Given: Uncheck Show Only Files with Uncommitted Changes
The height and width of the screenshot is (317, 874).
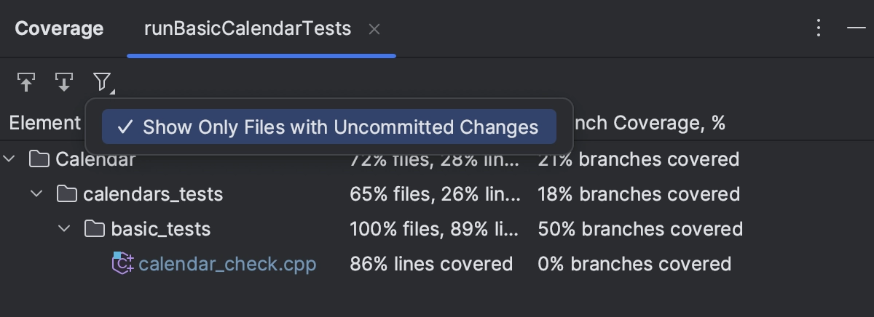Looking at the screenshot, I should (x=328, y=127).
